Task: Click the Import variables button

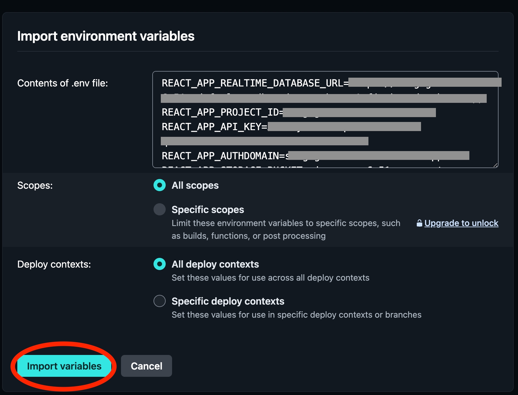Action: tap(64, 366)
